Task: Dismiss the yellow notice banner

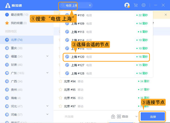Action: [166, 15]
